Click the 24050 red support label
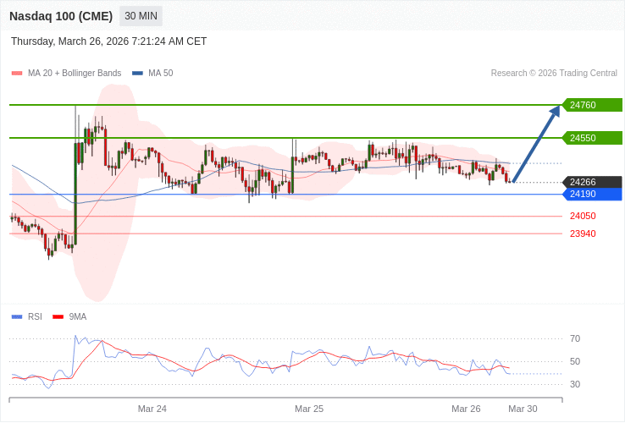 coord(583,217)
